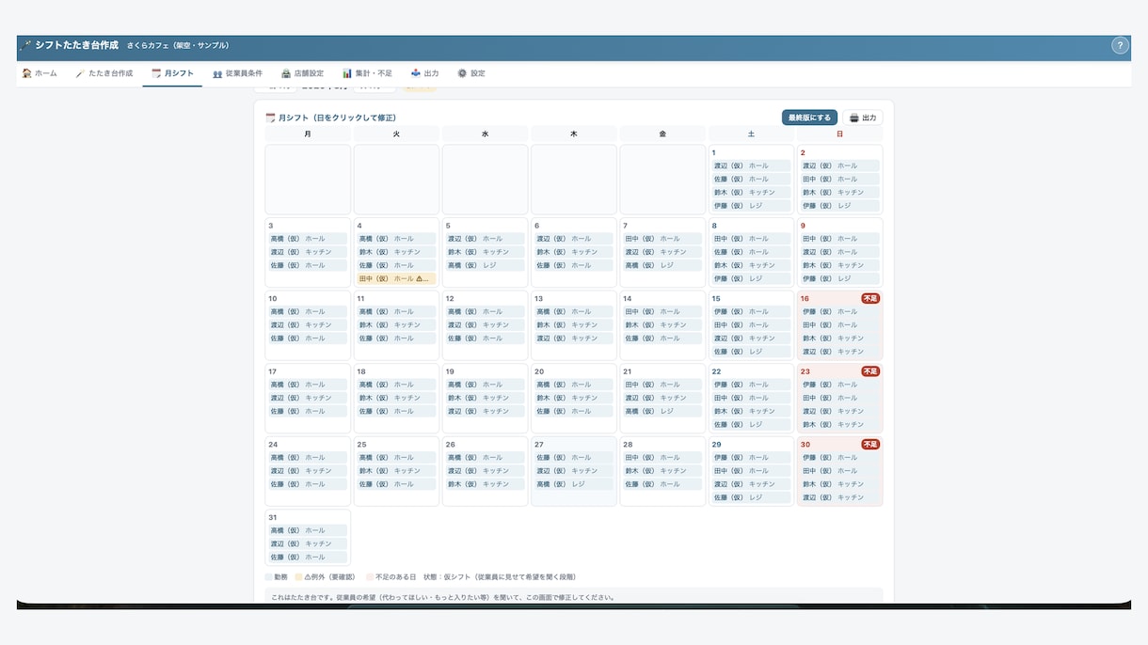
Task: Open the 設定 tab with gear icon
Action: [x=471, y=73]
